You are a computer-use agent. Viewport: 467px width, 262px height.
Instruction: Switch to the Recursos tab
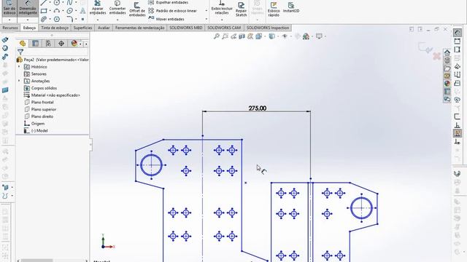pyautogui.click(x=10, y=28)
